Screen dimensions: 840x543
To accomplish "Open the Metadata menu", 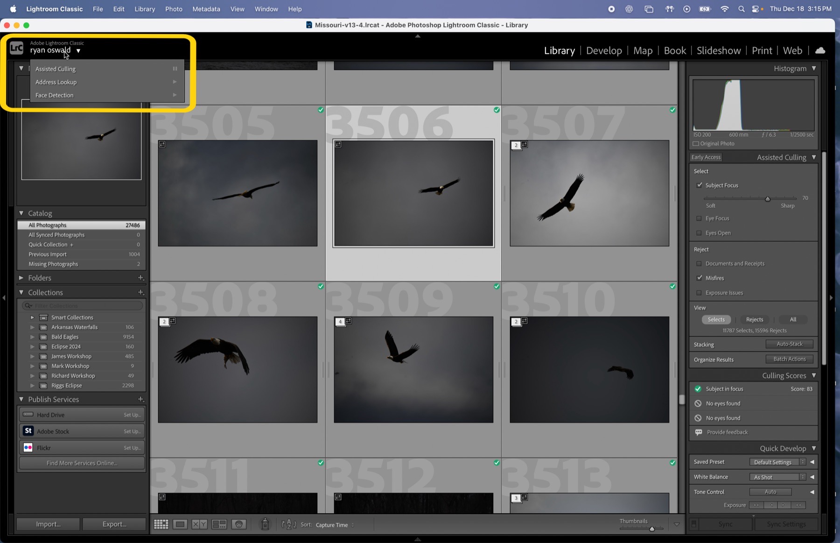I will [x=206, y=9].
